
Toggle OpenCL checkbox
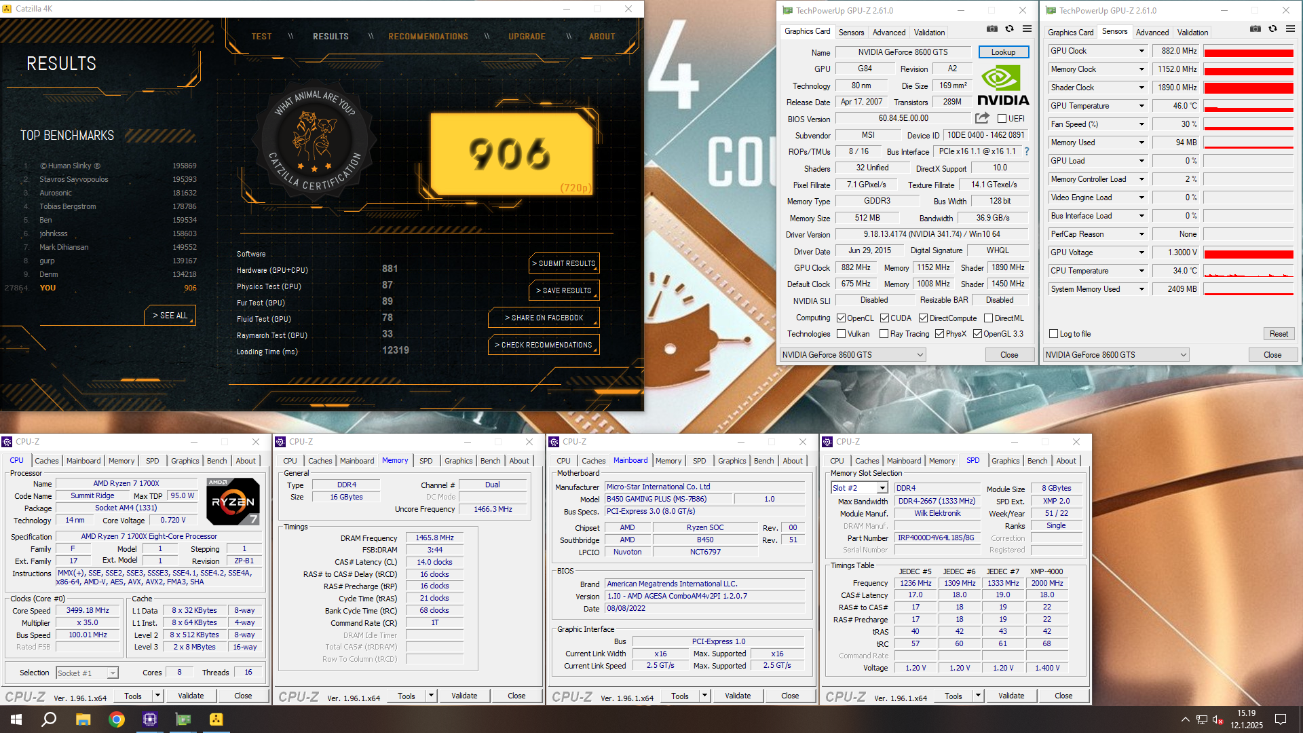(x=841, y=318)
